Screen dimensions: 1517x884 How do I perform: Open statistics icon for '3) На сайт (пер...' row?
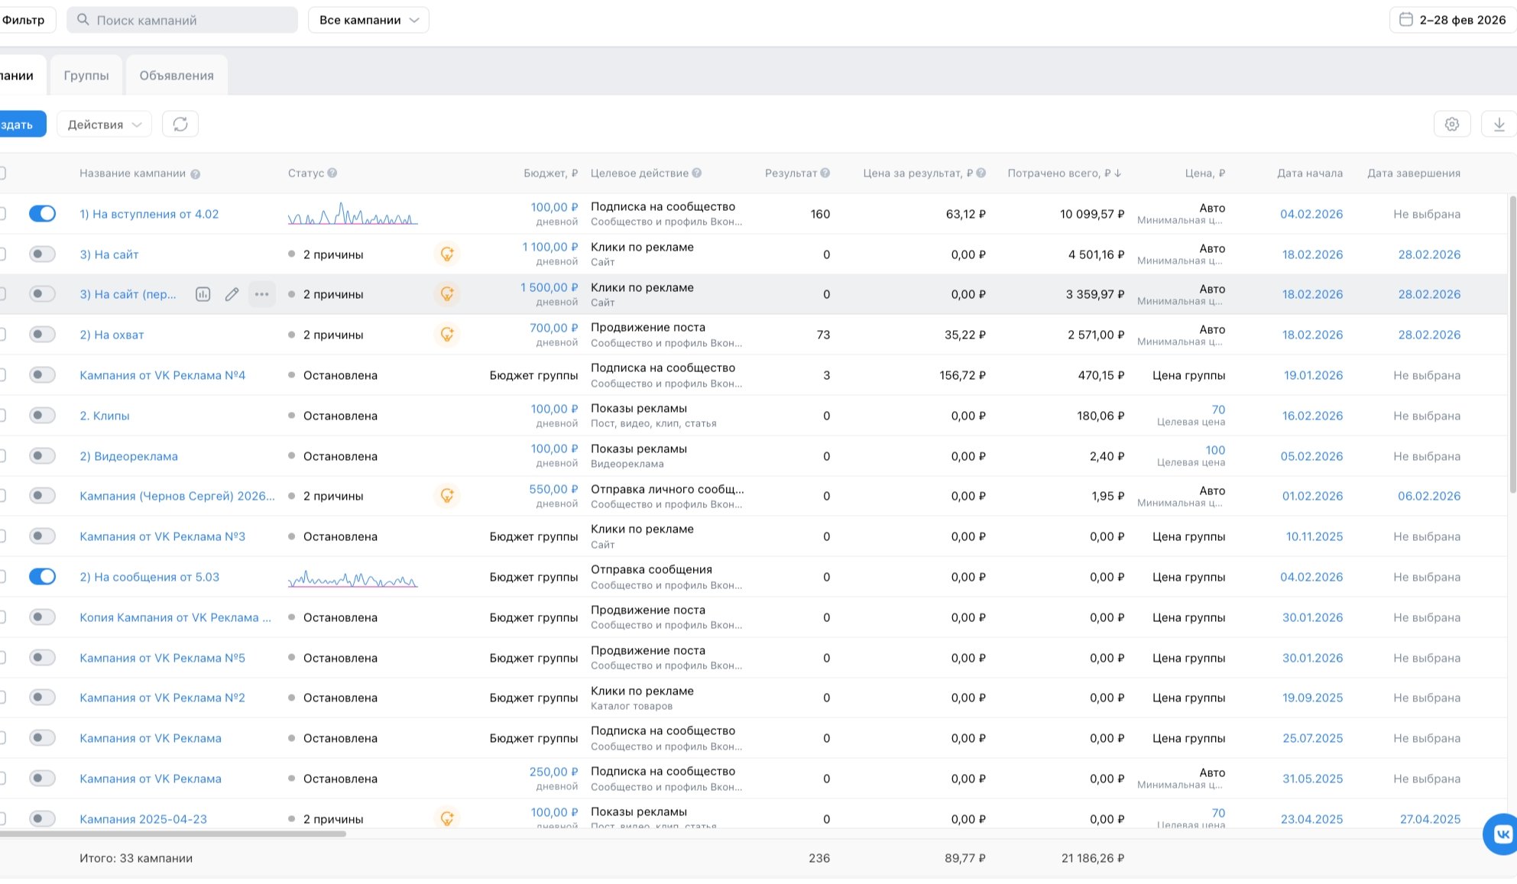203,294
